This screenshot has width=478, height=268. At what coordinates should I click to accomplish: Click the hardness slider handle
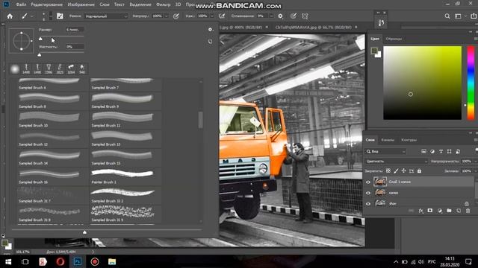point(39,54)
